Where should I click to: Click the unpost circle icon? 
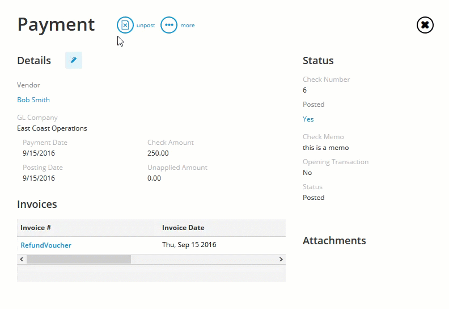(x=125, y=25)
